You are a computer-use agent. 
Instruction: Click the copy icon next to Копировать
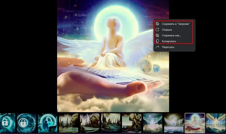tap(157, 41)
